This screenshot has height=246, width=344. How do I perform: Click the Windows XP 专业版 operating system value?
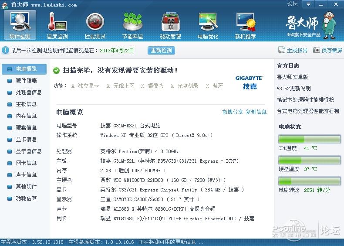156,135
